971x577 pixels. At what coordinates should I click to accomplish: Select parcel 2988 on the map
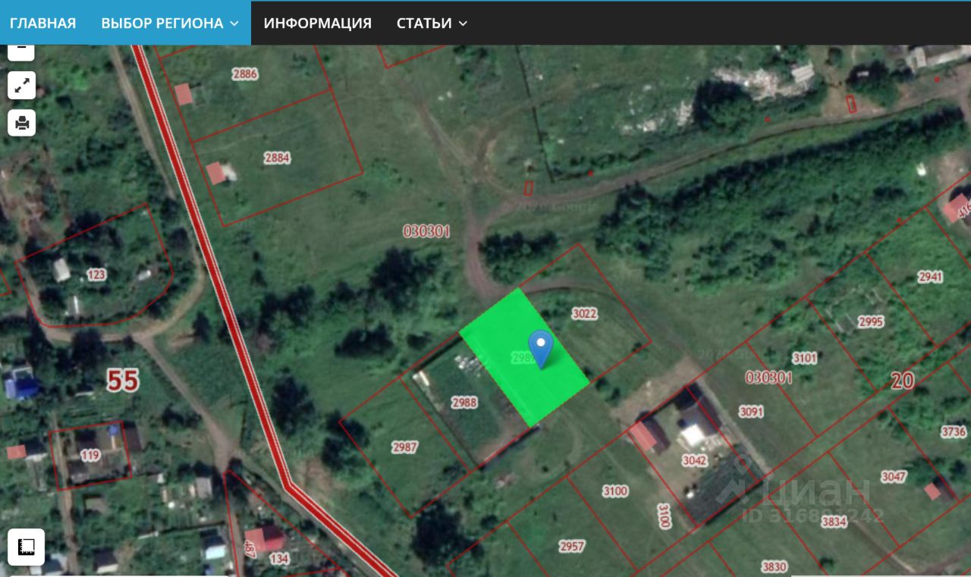pyautogui.click(x=464, y=403)
